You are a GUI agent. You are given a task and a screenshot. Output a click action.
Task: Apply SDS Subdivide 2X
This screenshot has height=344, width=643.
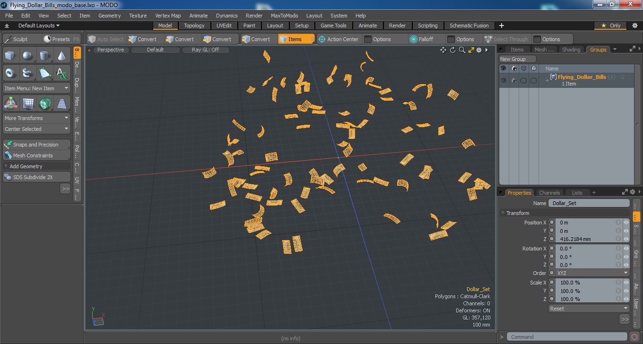(x=36, y=177)
